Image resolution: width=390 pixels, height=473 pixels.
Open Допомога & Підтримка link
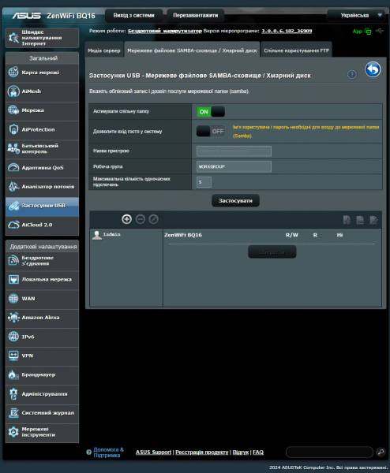tap(108, 453)
